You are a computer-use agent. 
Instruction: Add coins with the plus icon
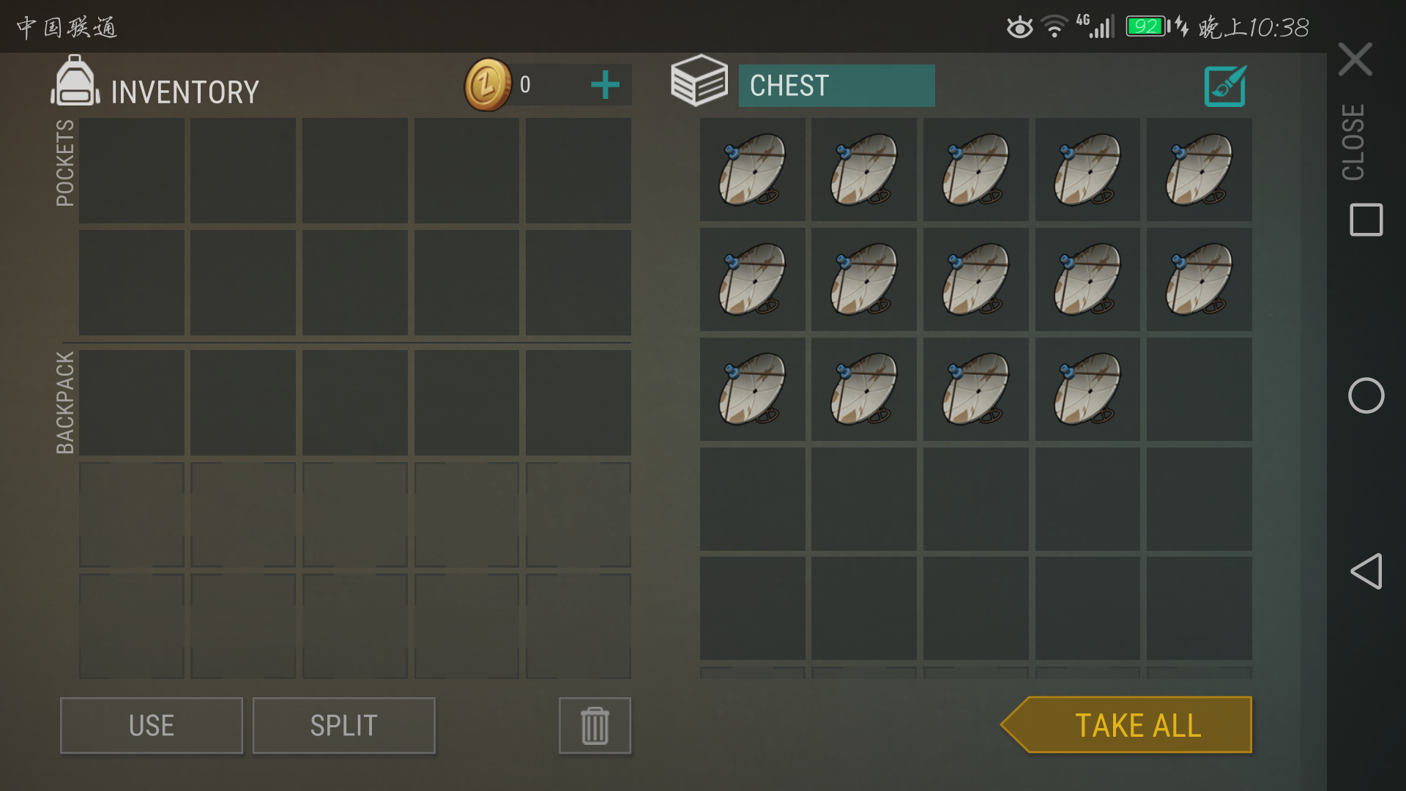click(605, 85)
